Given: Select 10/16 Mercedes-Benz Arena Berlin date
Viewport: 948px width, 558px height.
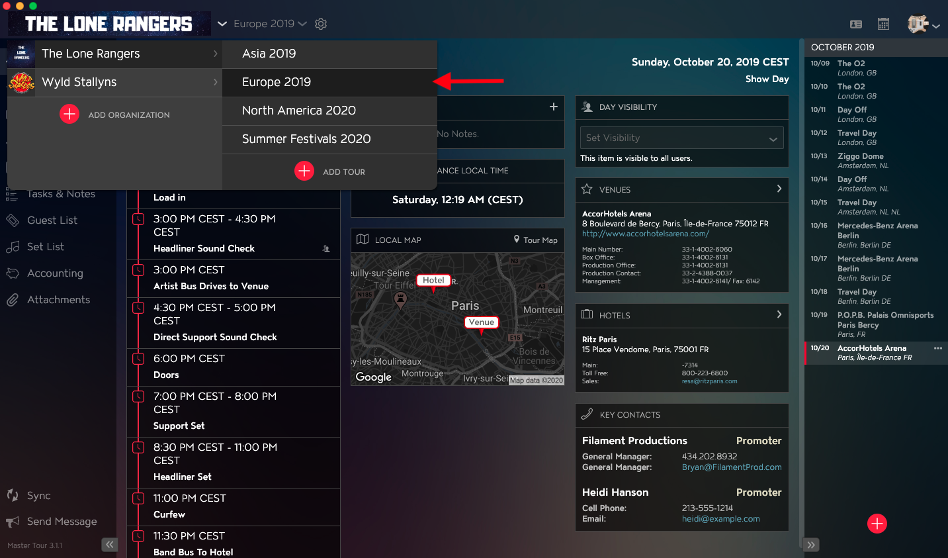Looking at the screenshot, I should pyautogui.click(x=876, y=235).
